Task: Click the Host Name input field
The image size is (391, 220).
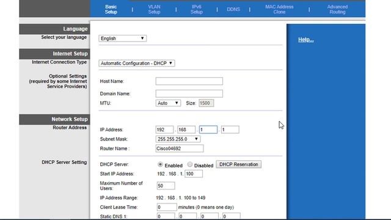Action: pos(189,81)
